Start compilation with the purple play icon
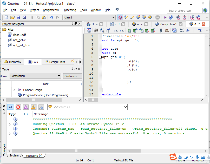Viewport: 210px width, 164px height. click(x=165, y=17)
